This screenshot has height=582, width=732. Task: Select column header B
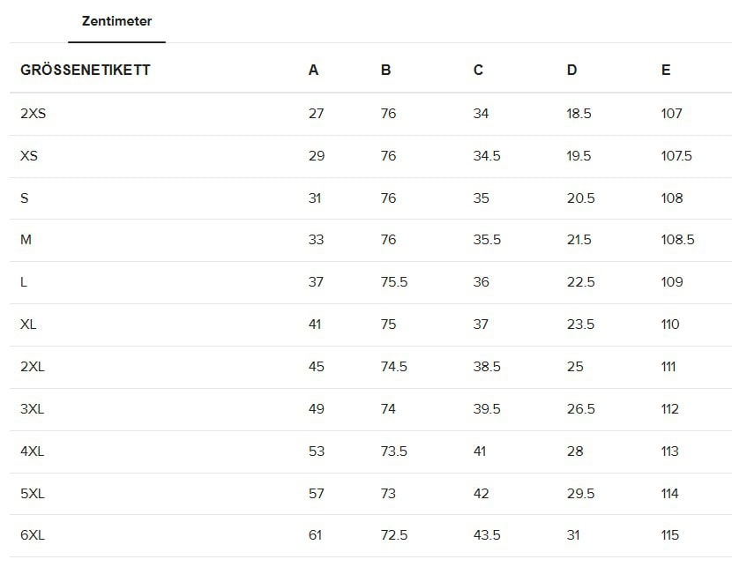coord(386,71)
